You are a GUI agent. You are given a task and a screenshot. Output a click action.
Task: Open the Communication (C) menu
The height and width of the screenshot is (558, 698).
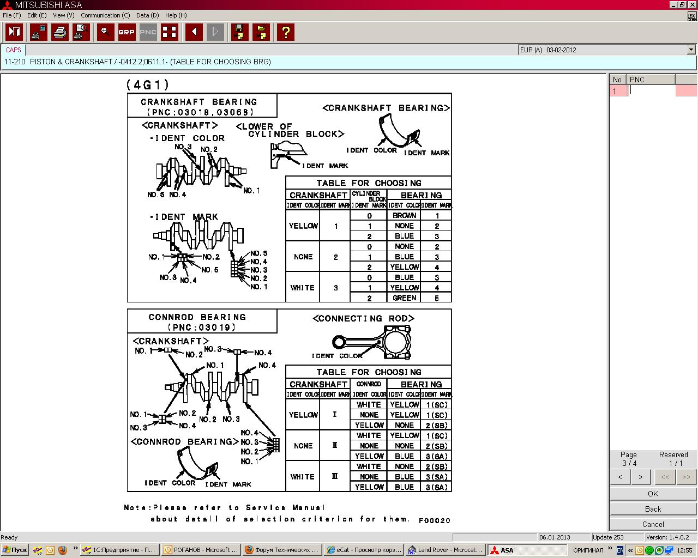pyautogui.click(x=105, y=15)
